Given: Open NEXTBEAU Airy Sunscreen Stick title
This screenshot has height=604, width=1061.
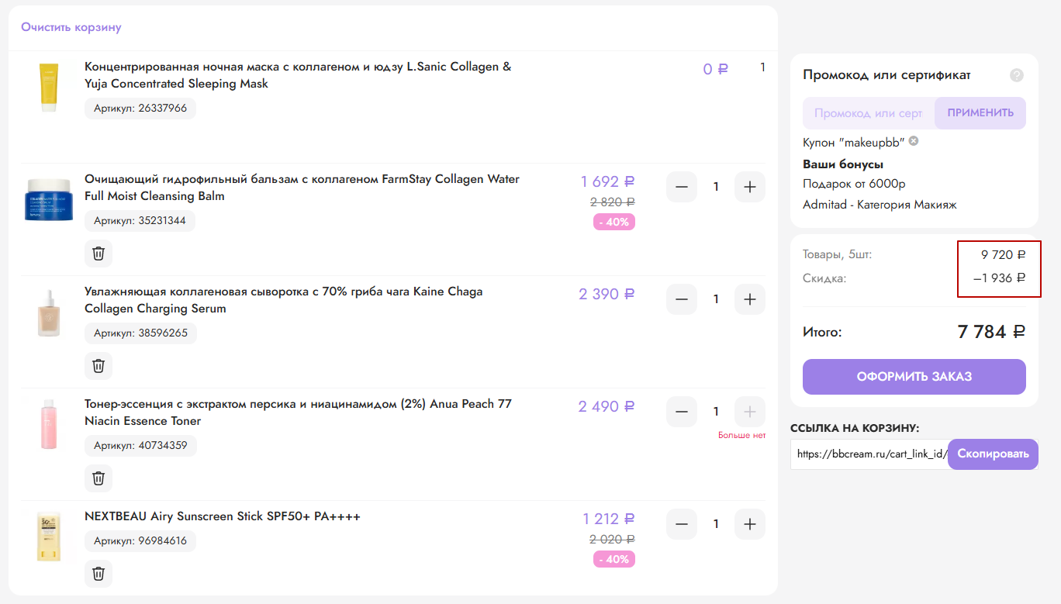Looking at the screenshot, I should pos(223,516).
